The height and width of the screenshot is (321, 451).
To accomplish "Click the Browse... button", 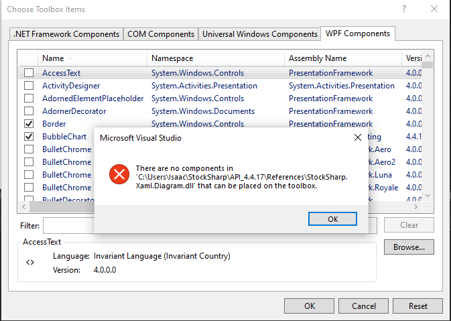I will pyautogui.click(x=409, y=247).
